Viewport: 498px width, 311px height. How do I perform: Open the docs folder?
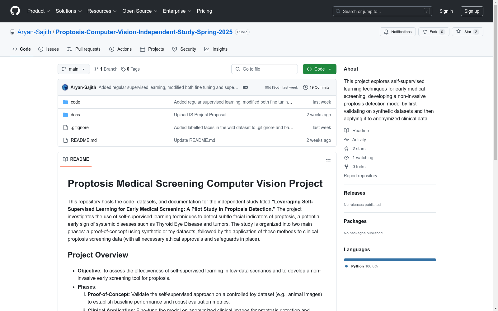(x=75, y=115)
